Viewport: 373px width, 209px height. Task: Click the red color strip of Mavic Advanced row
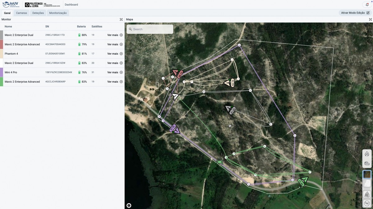pos(2,44)
